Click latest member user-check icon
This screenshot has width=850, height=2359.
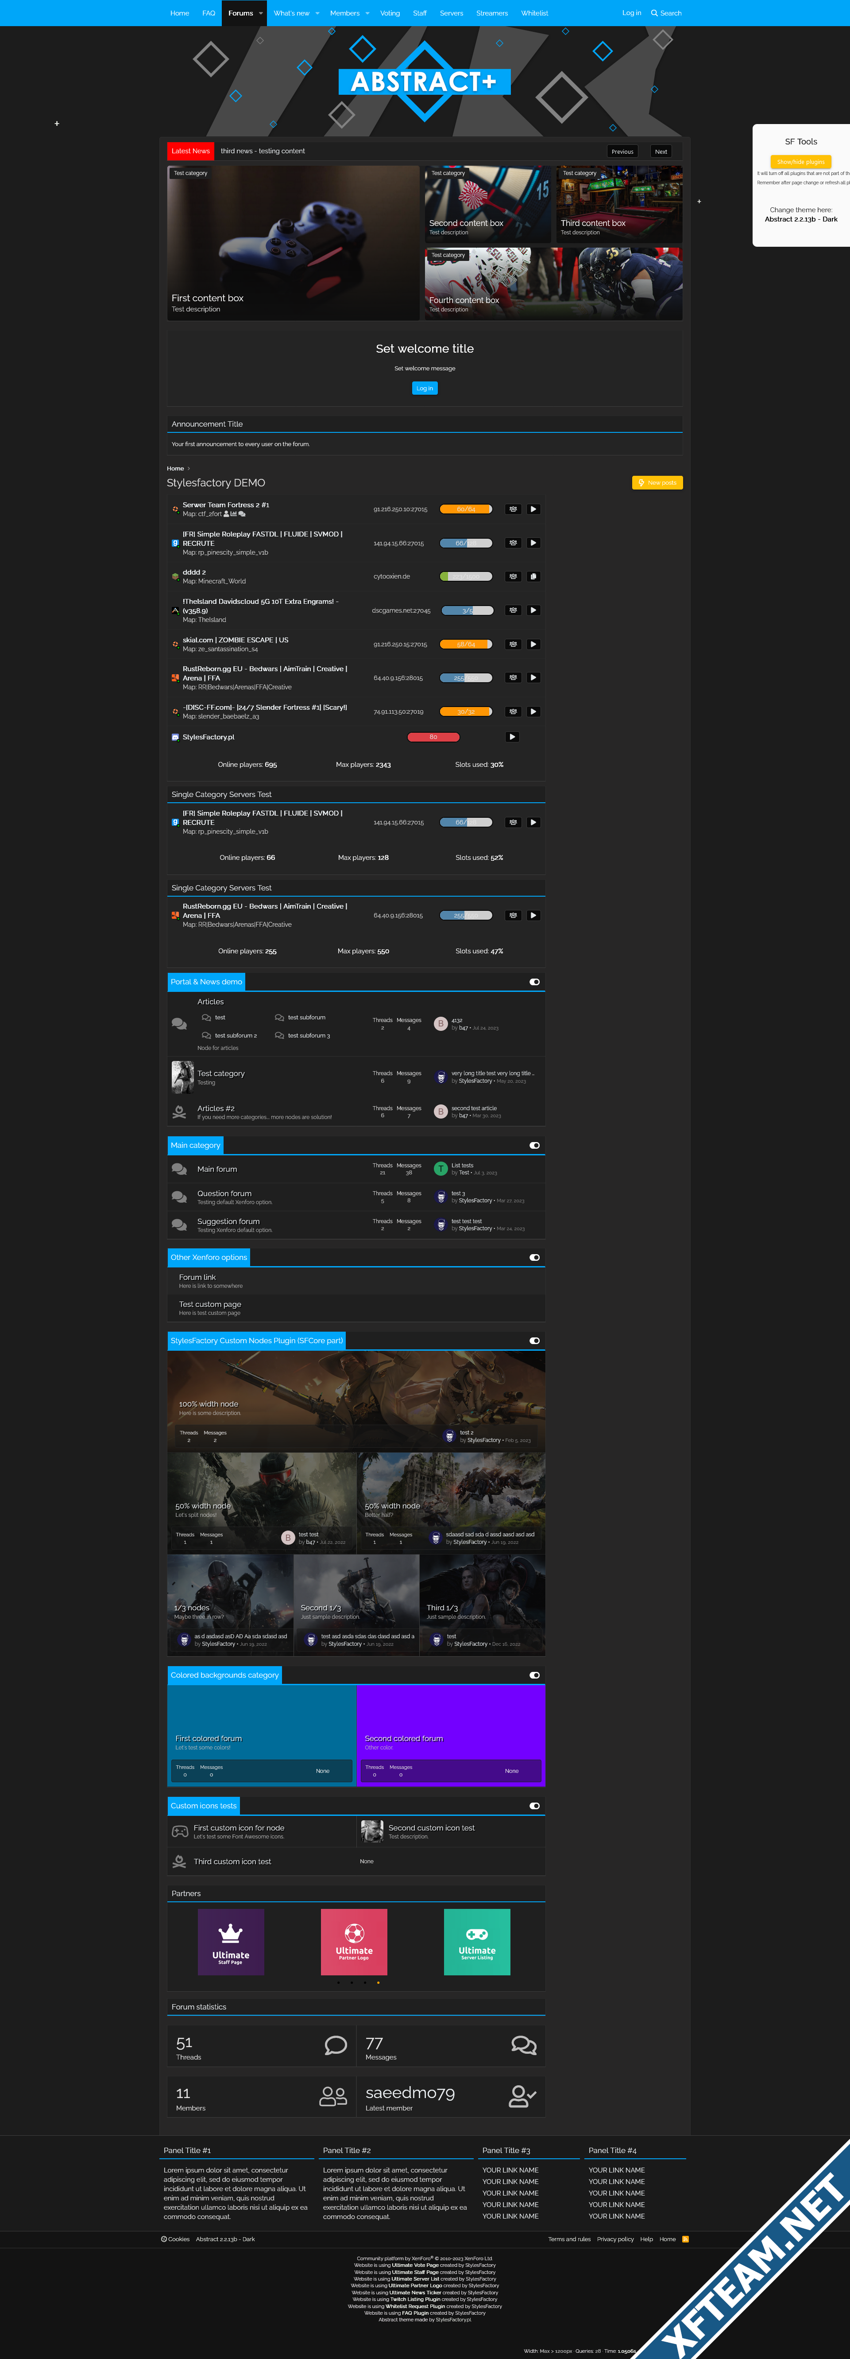click(523, 2096)
